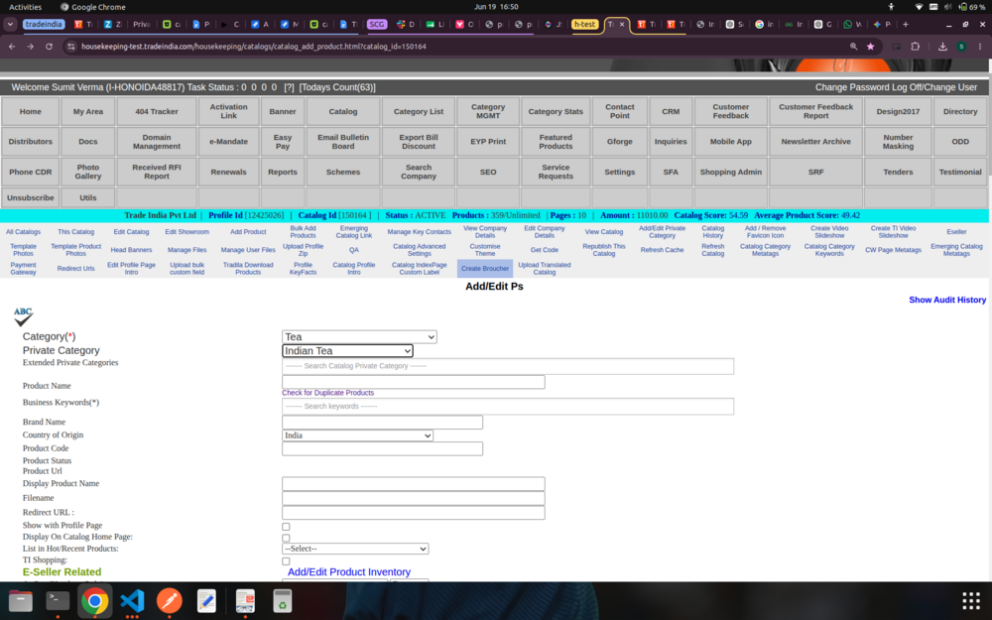Viewport: 992px width, 620px height.
Task: Open the Reports menu button
Action: (282, 172)
